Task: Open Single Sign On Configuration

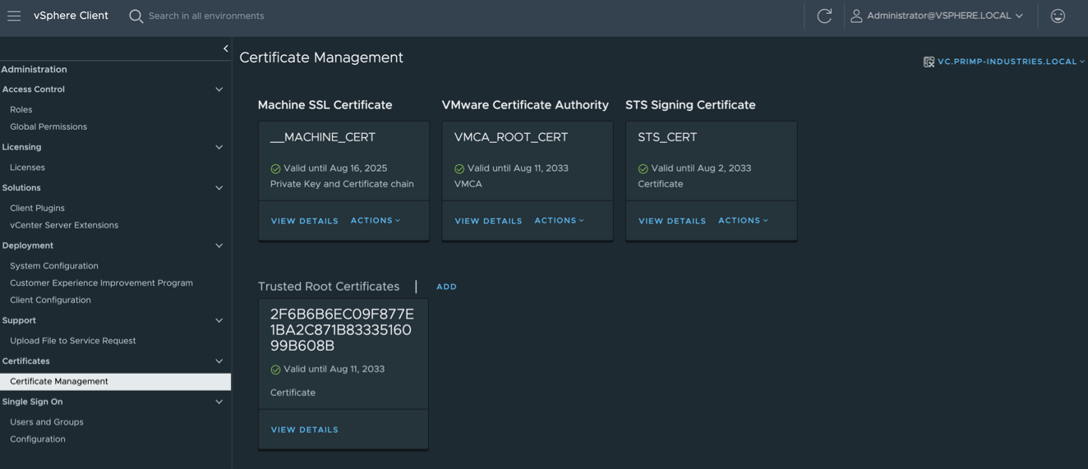Action: [38, 439]
